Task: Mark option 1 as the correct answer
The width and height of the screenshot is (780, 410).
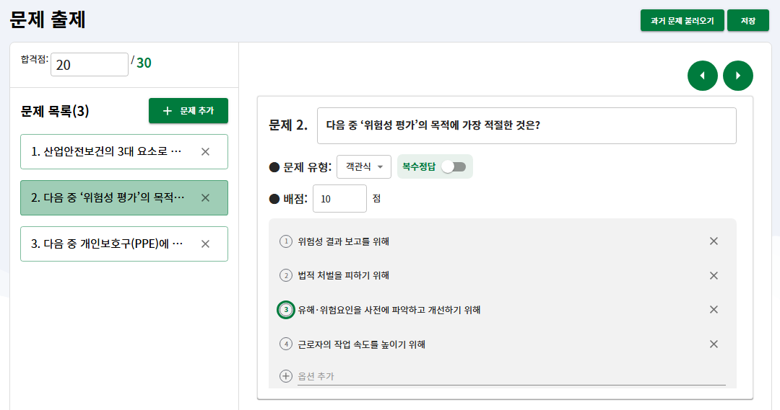Action: point(286,241)
